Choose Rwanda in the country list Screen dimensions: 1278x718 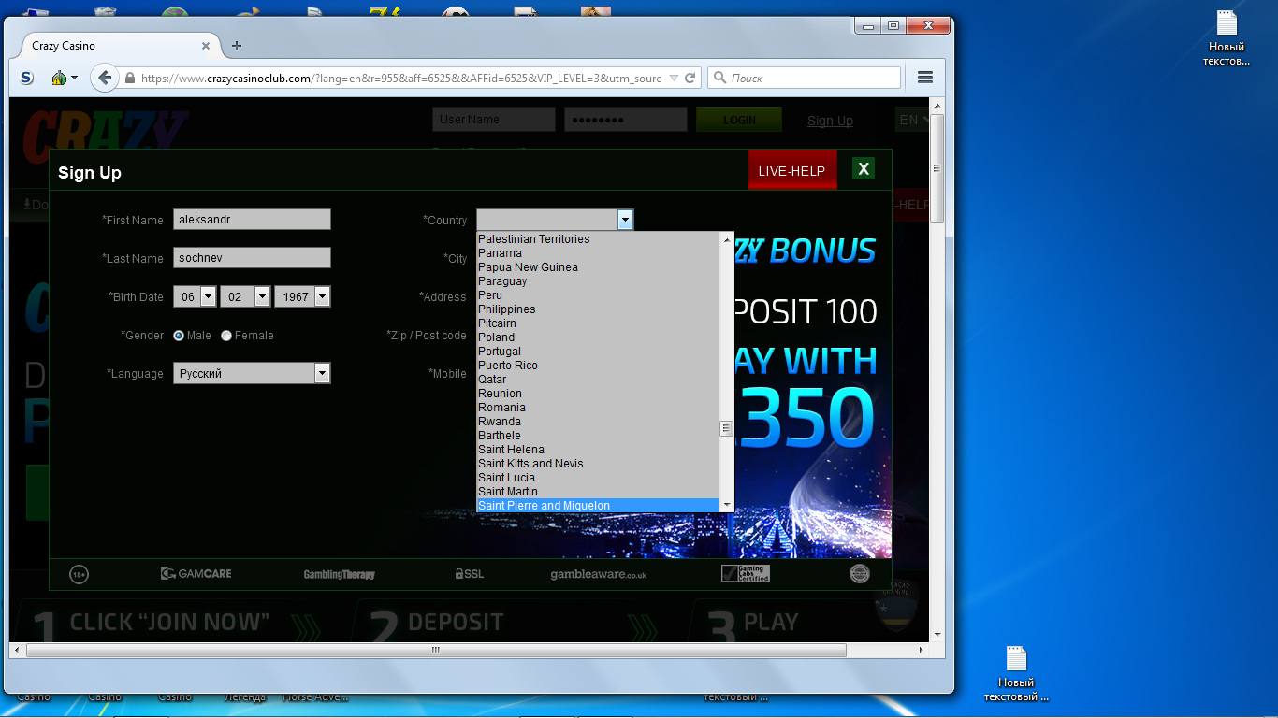tap(598, 422)
